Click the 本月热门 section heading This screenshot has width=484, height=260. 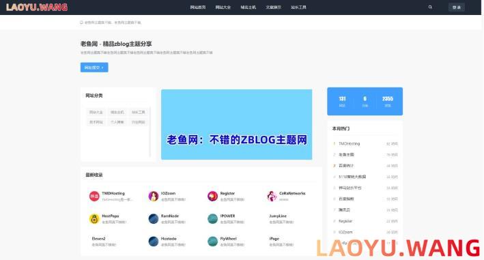(341, 128)
